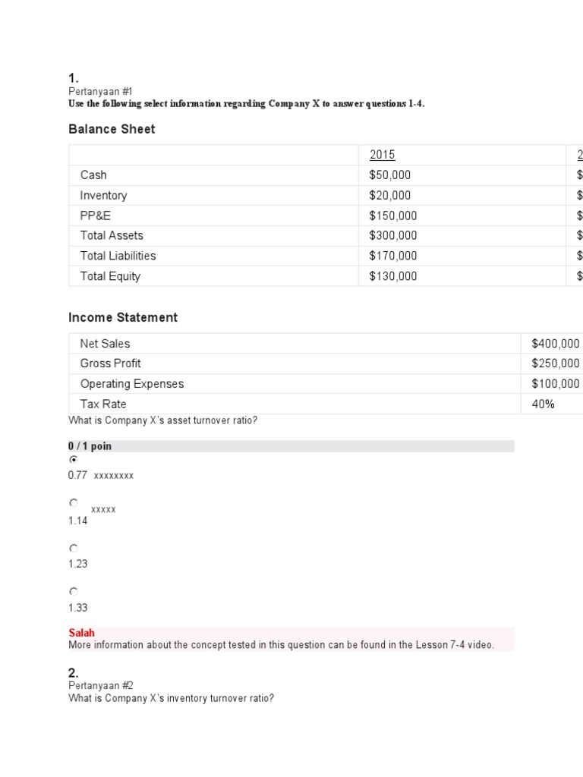Click the Pertanyaan #2 label
The image size is (583, 777).
click(x=100, y=685)
